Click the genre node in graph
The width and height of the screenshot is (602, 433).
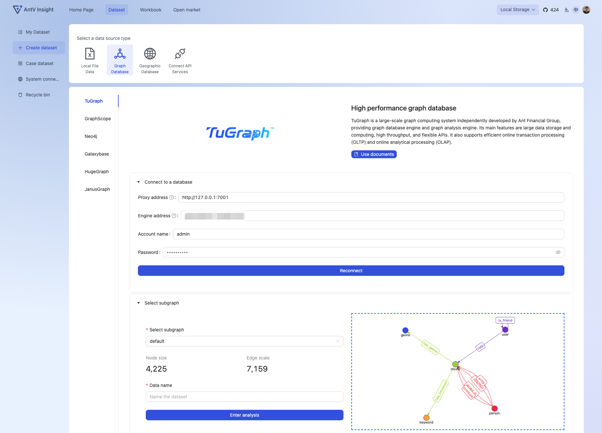click(405, 330)
